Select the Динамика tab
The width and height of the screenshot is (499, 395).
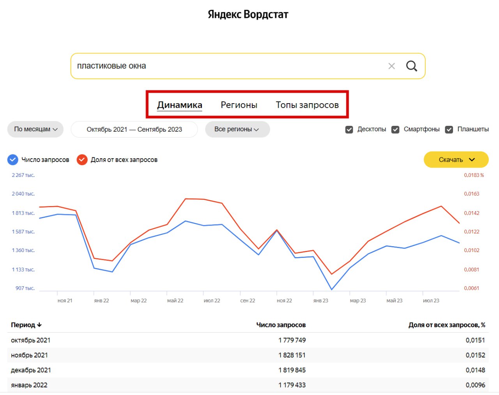pyautogui.click(x=180, y=105)
